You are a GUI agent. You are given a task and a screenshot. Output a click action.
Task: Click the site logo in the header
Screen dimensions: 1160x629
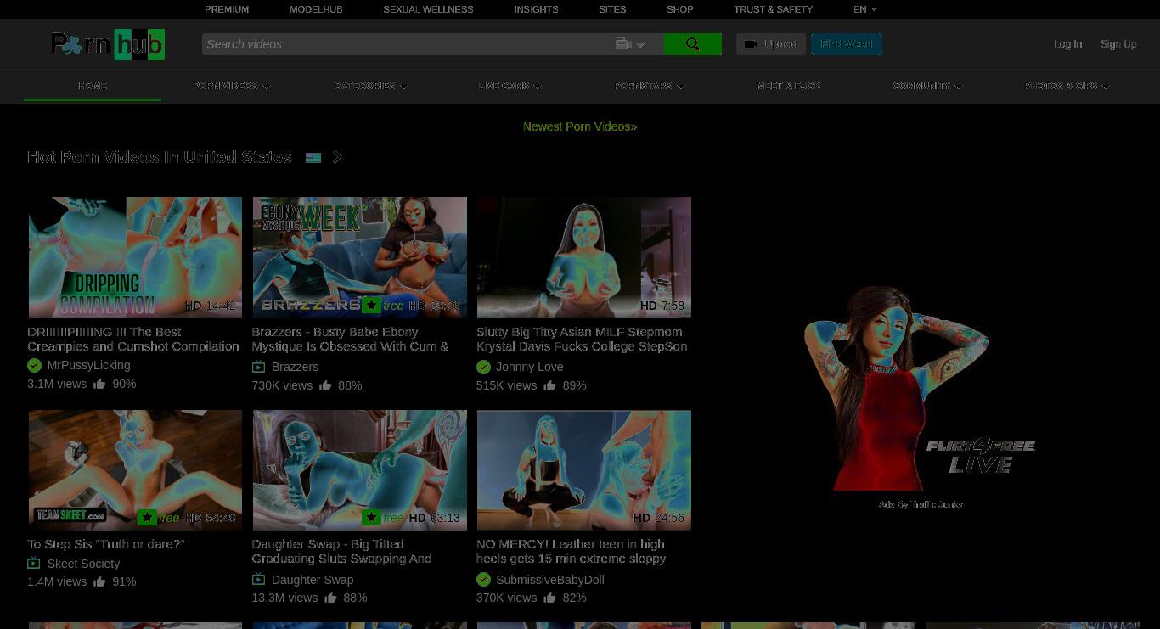(x=108, y=44)
